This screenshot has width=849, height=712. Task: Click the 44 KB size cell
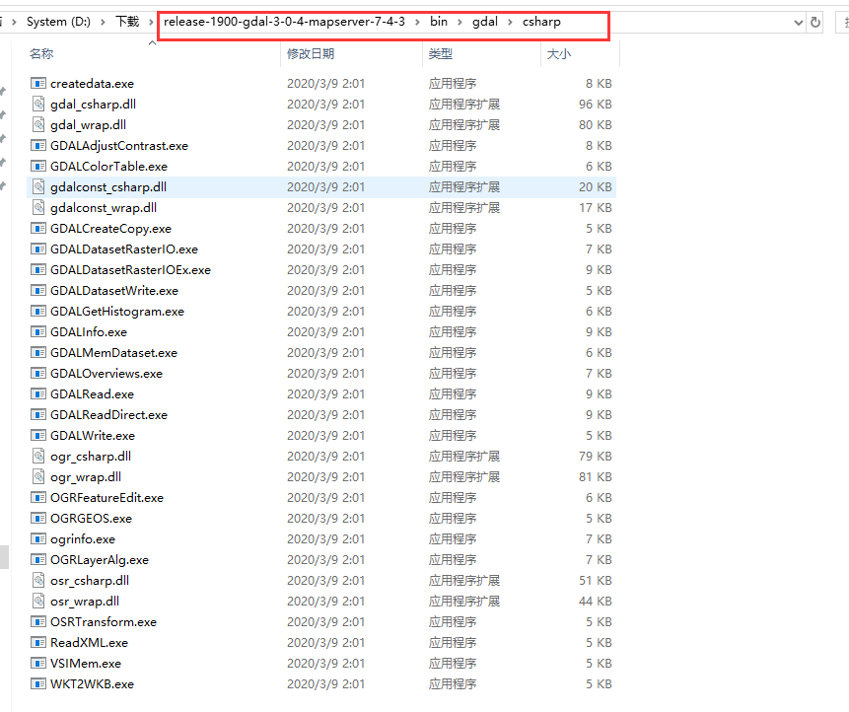[595, 601]
